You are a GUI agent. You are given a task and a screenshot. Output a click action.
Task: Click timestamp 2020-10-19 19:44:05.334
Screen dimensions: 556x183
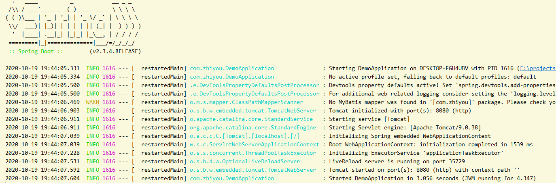coord(42,77)
